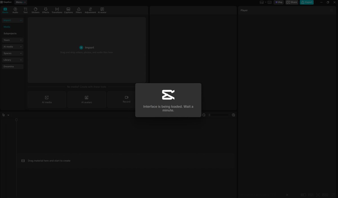Zoom in the timeline
Screen dimensions: 338x198
pyautogui.click(x=234, y=115)
